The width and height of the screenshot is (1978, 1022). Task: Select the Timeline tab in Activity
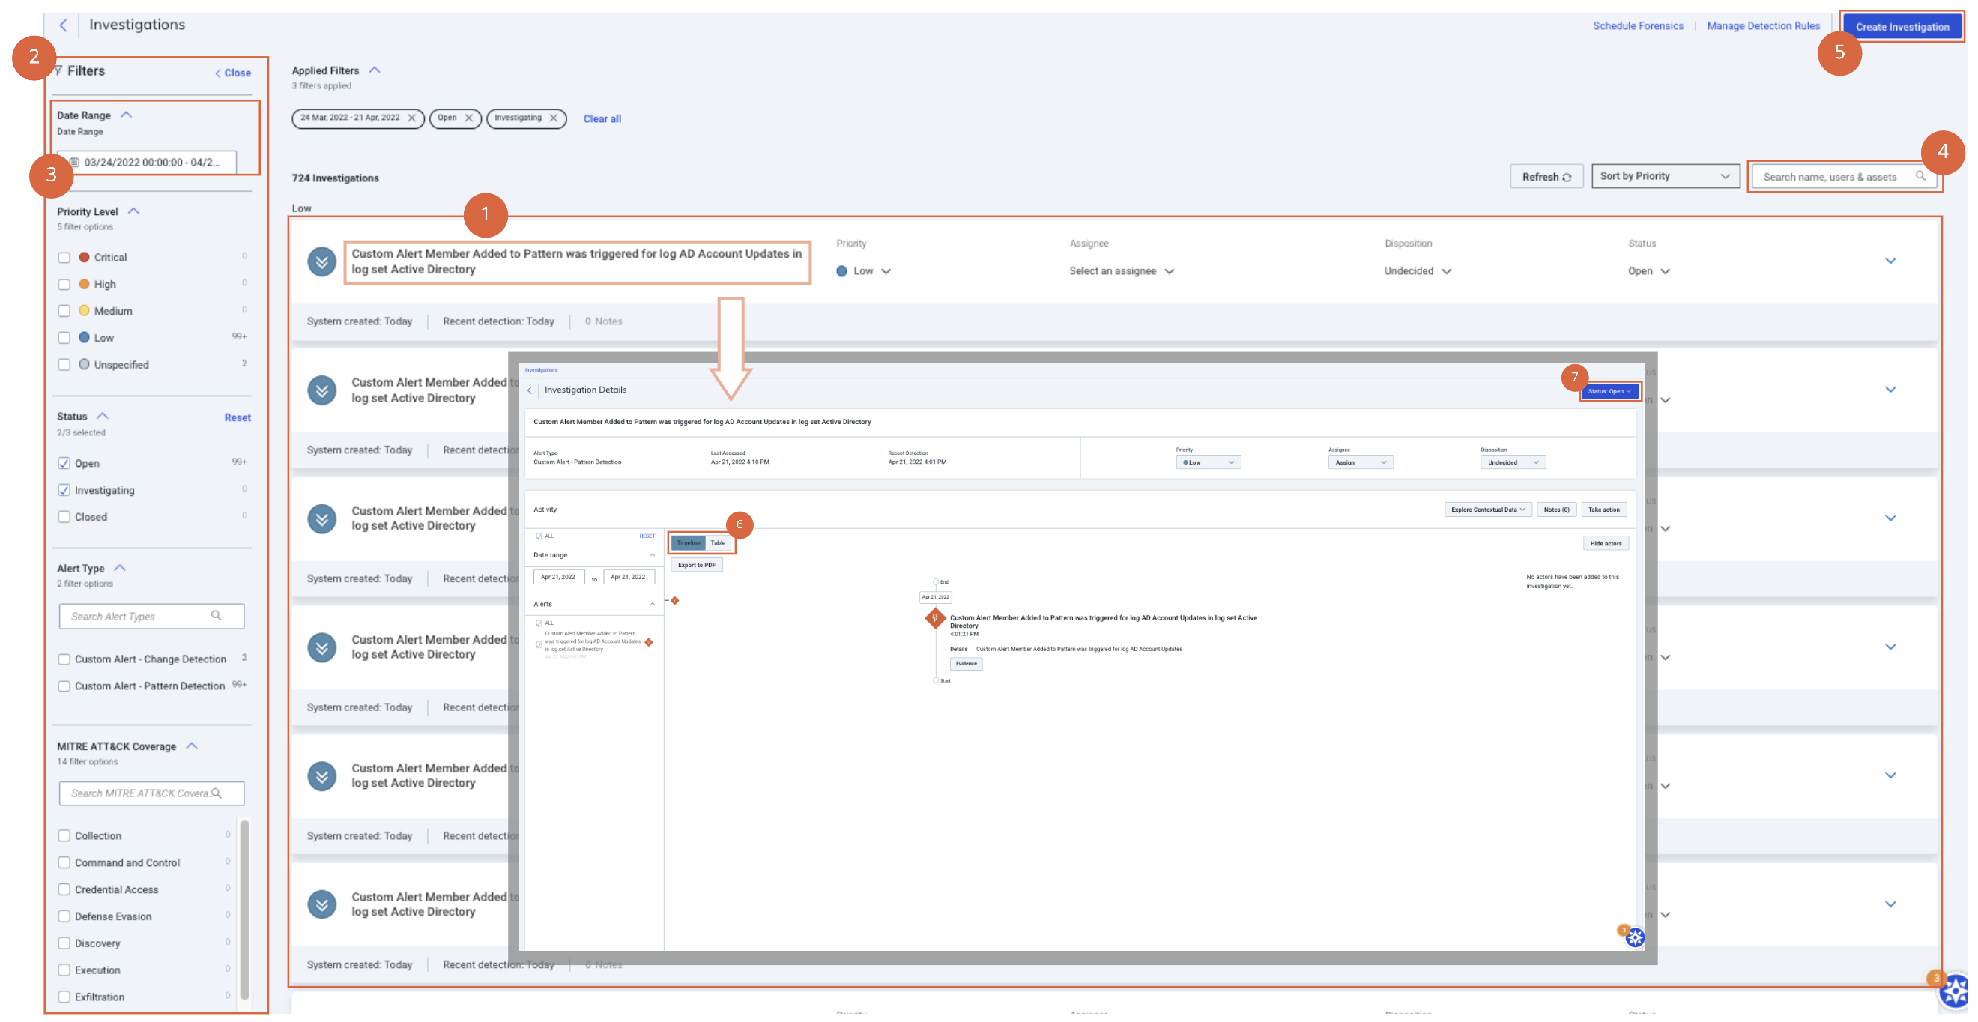688,544
